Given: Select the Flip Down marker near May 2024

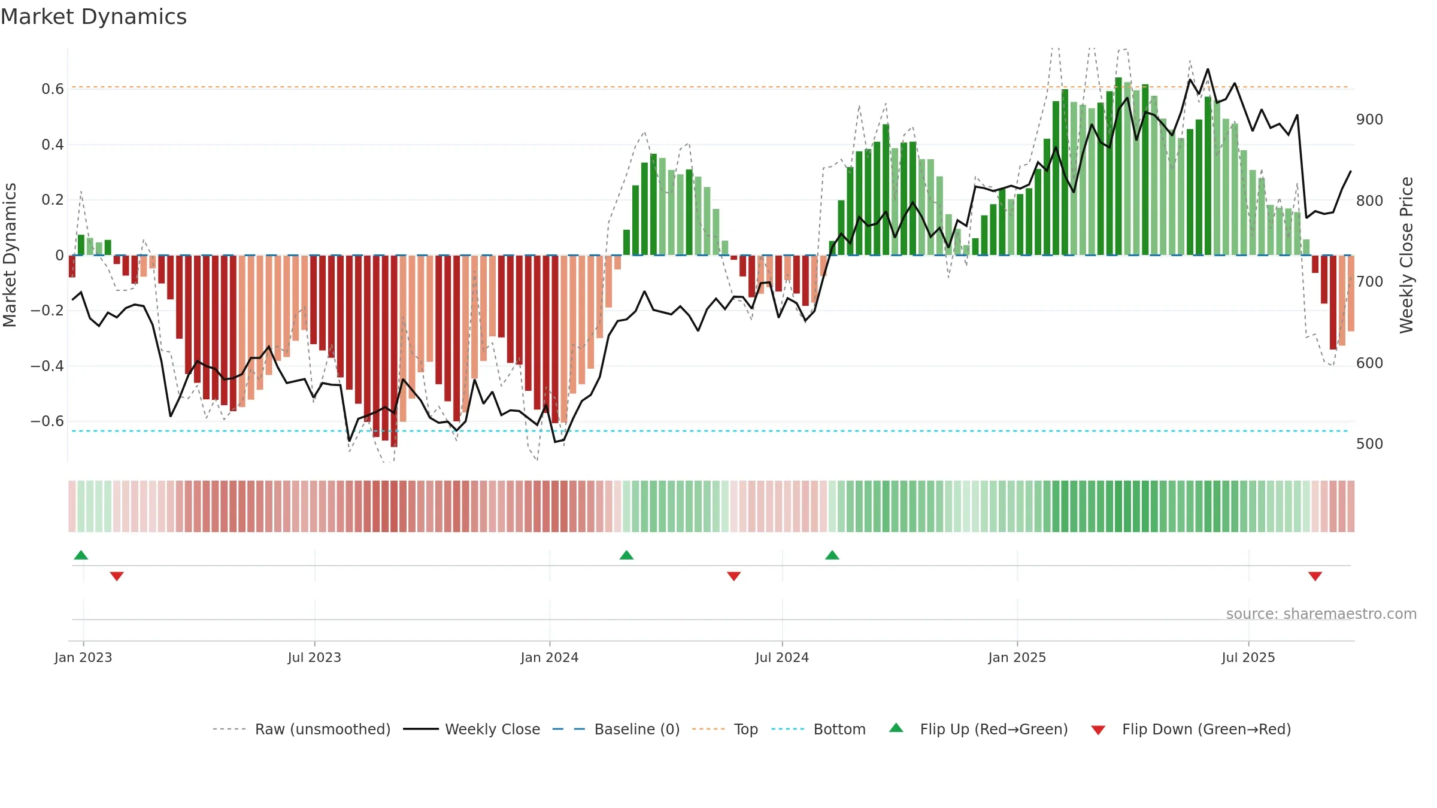Looking at the screenshot, I should 734,576.
